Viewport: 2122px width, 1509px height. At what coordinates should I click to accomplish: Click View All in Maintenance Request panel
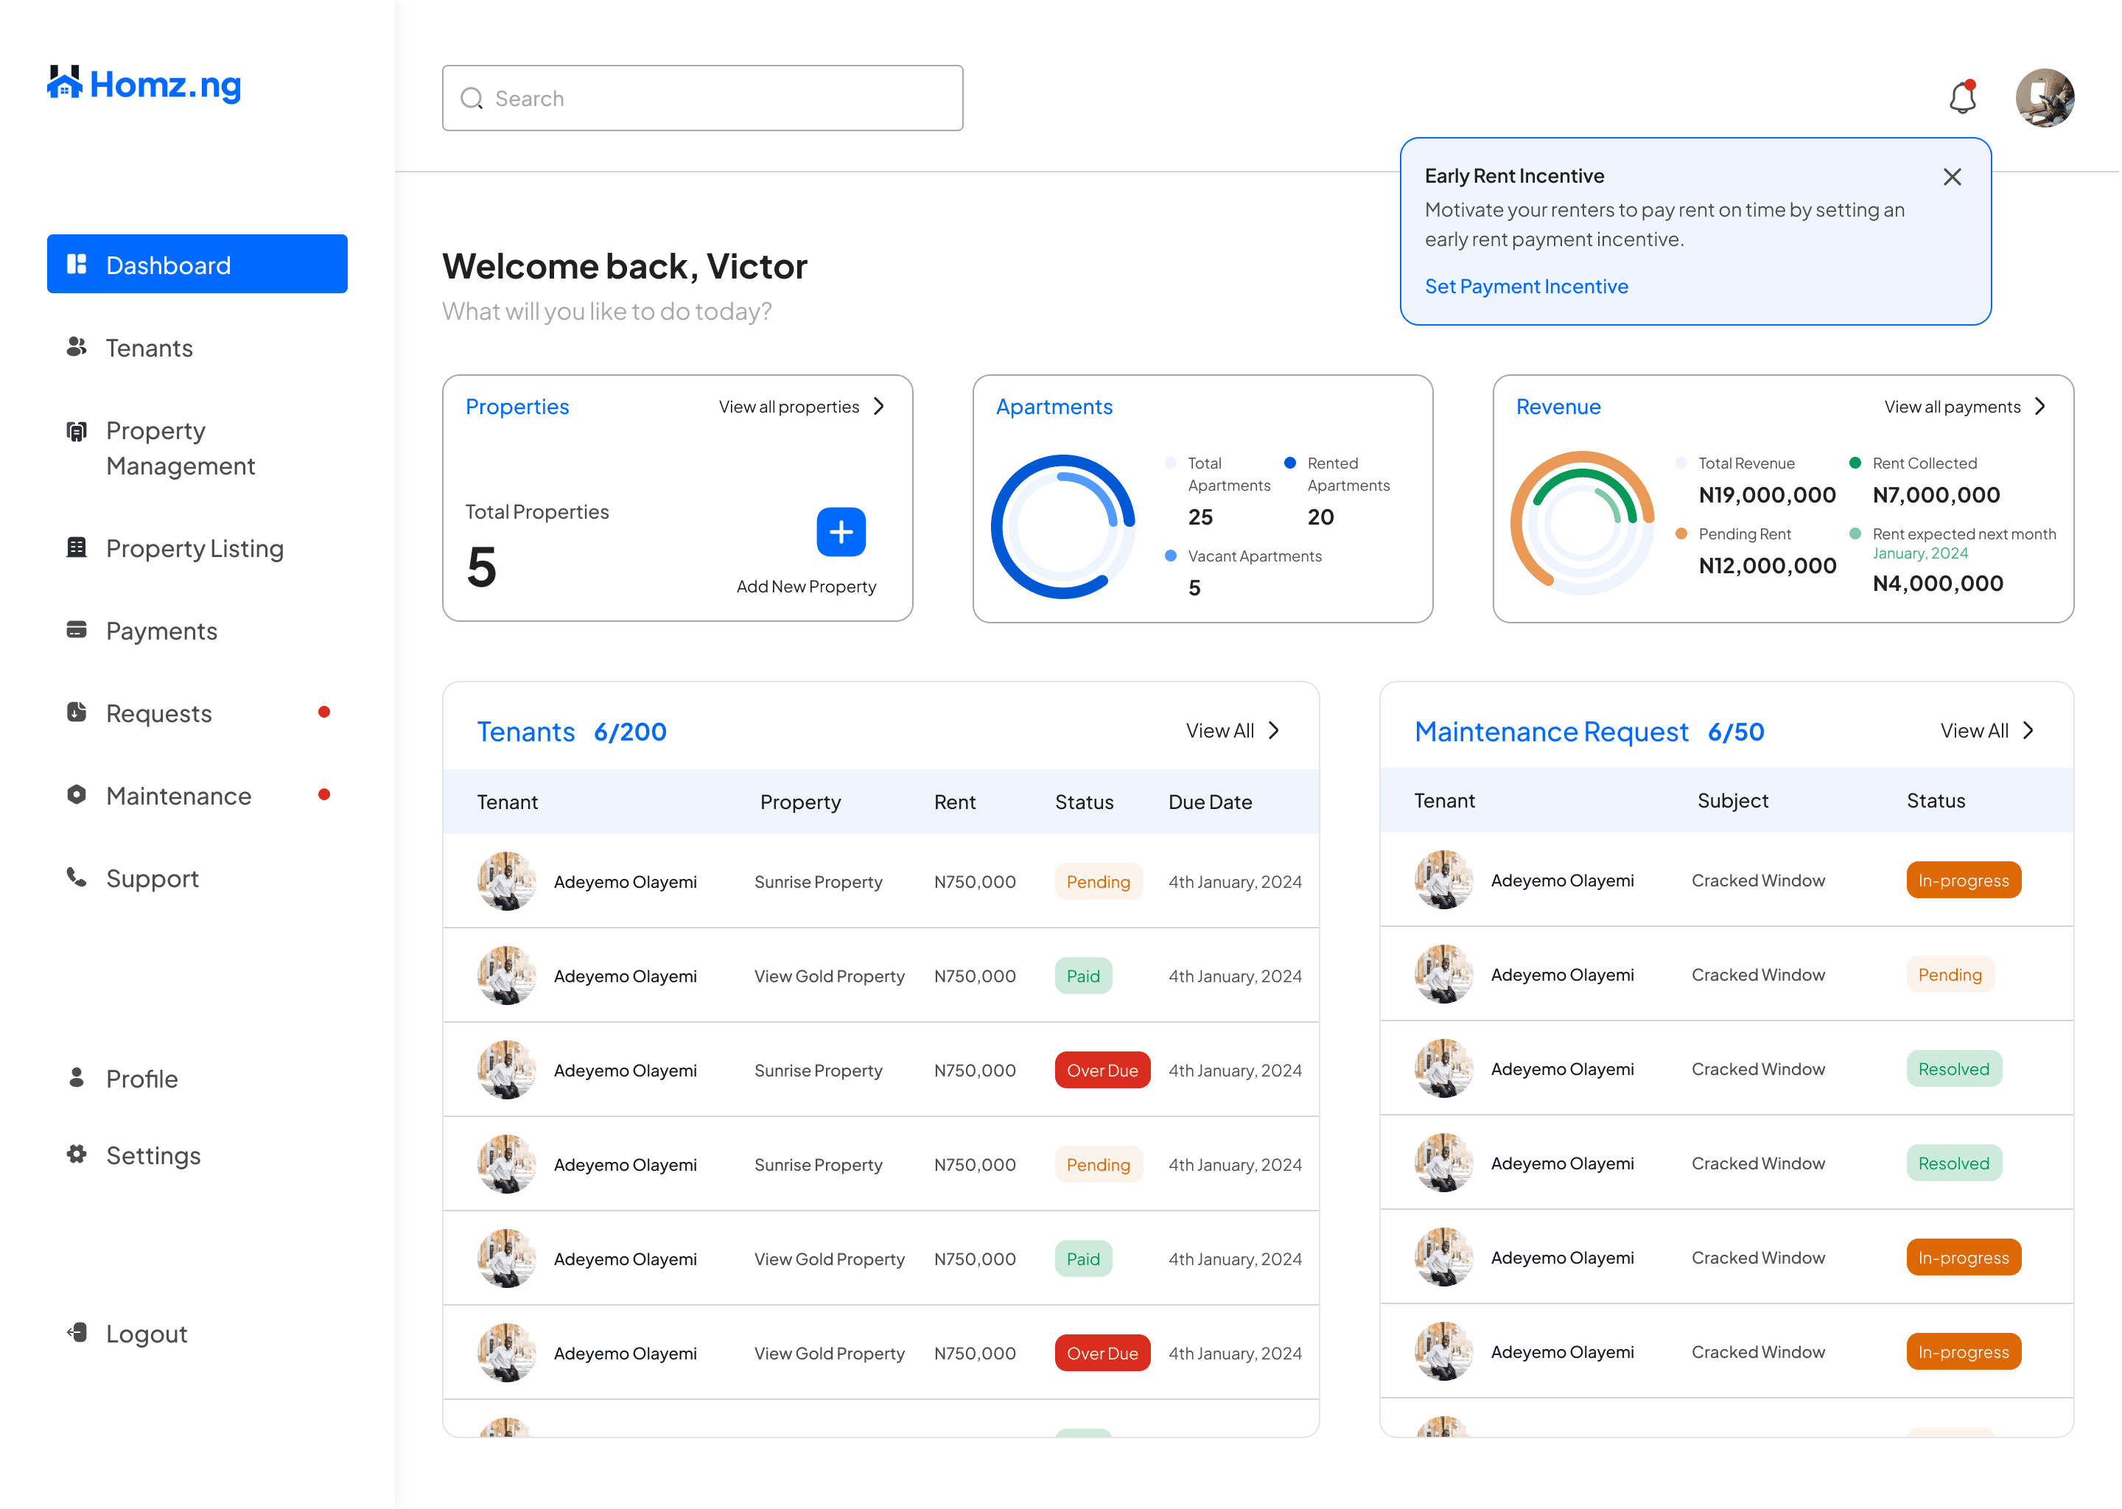[x=1975, y=731]
